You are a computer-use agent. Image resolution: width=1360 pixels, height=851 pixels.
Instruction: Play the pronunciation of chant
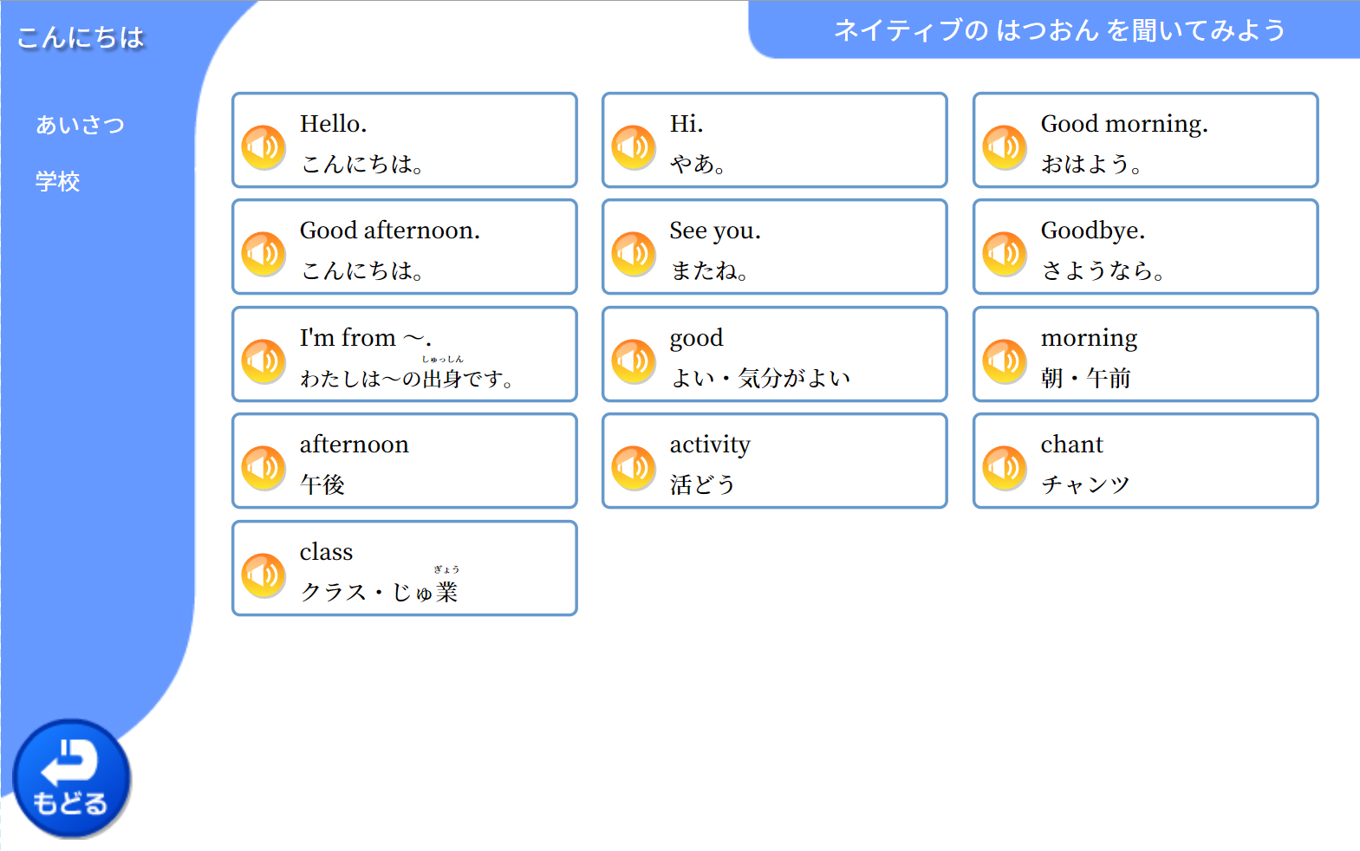click(1005, 467)
